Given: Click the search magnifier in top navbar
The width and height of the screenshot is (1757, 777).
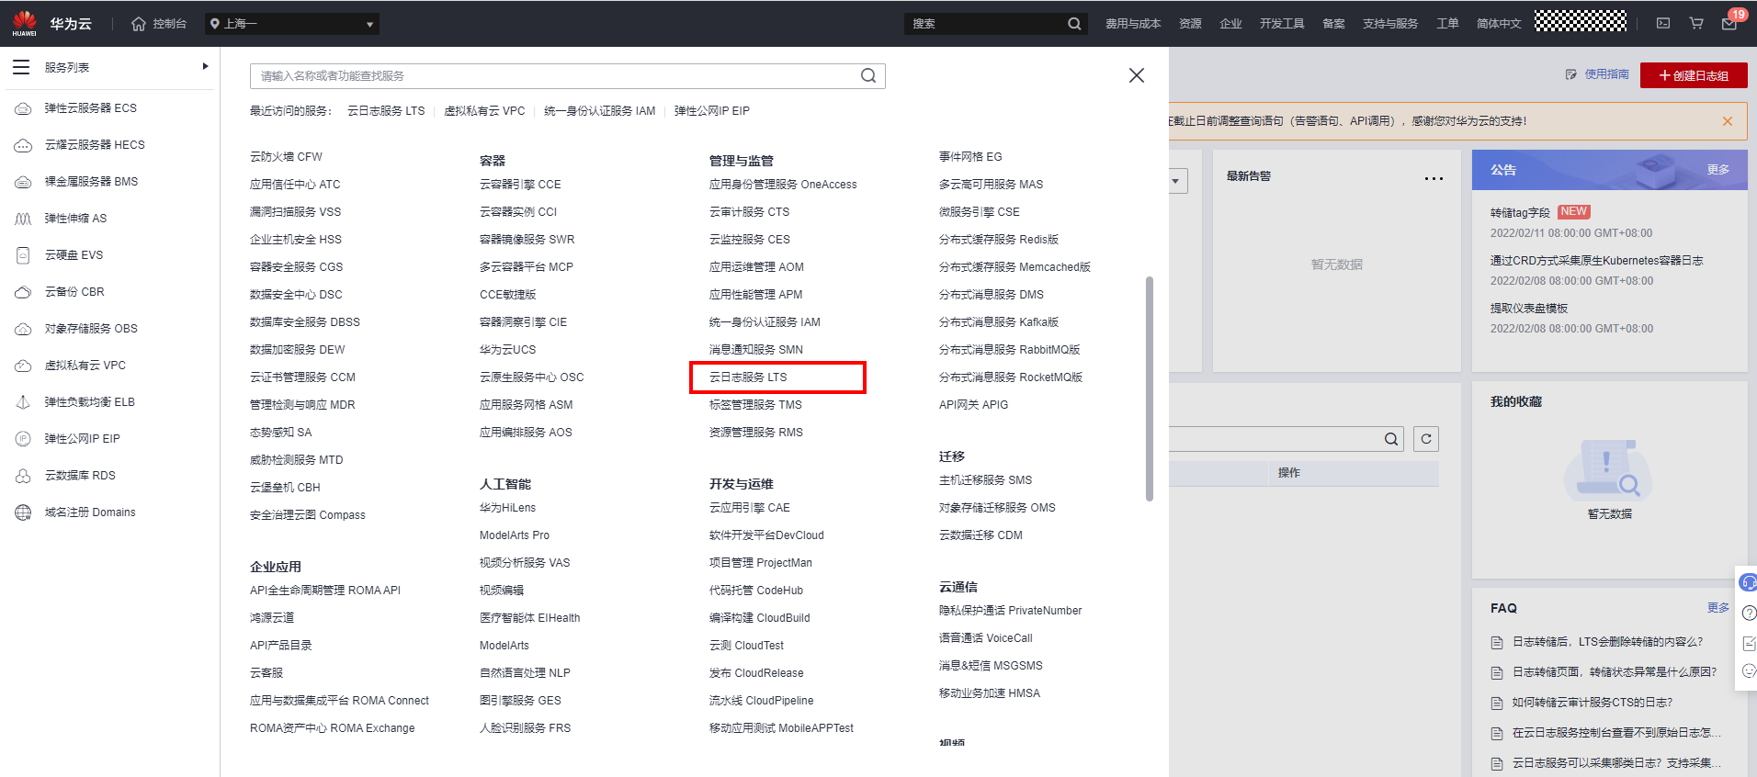Looking at the screenshot, I should [x=1074, y=24].
